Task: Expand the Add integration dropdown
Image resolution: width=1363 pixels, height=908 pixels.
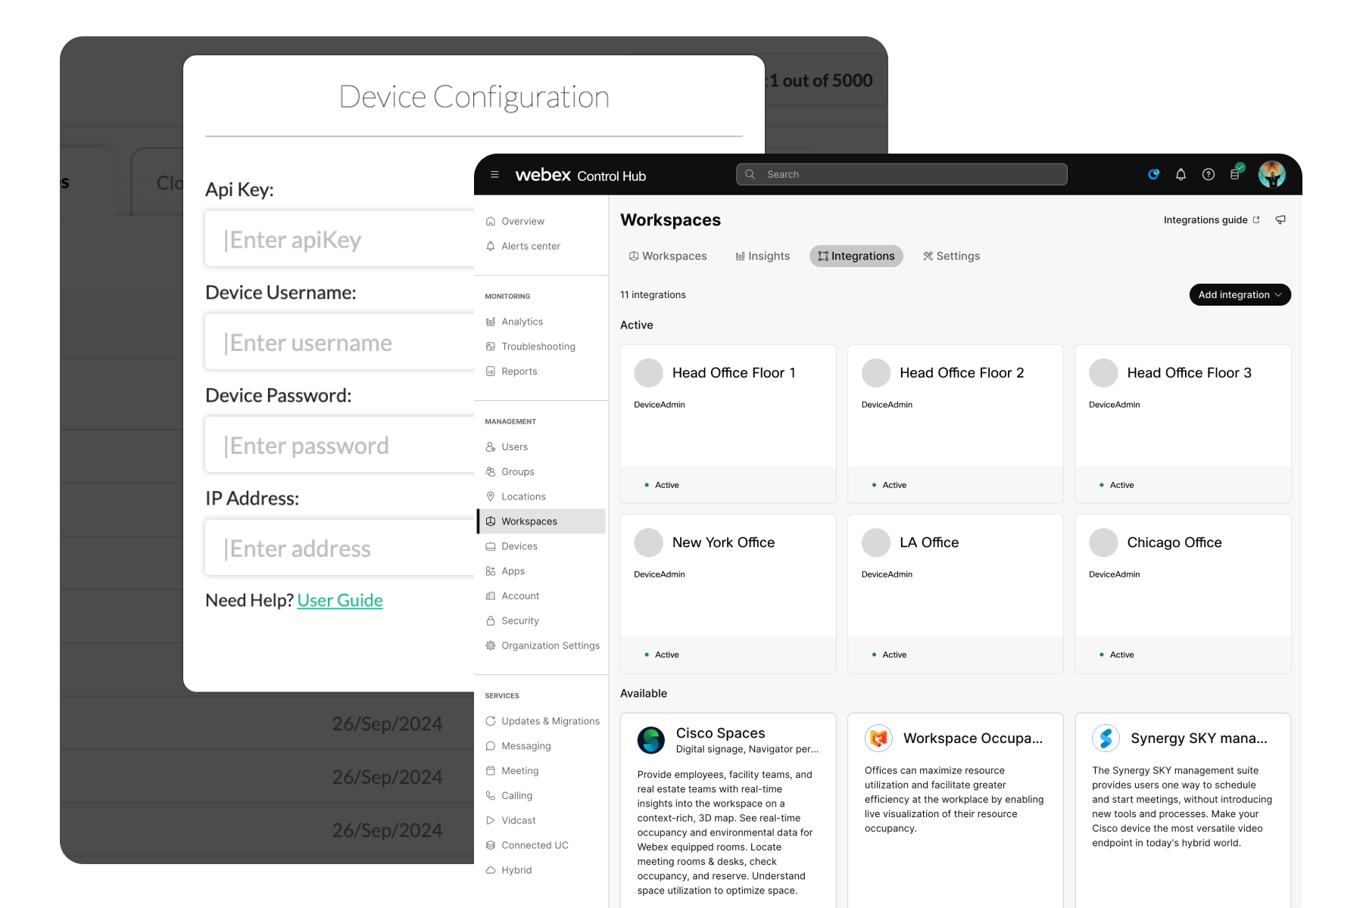Action: (x=1240, y=295)
